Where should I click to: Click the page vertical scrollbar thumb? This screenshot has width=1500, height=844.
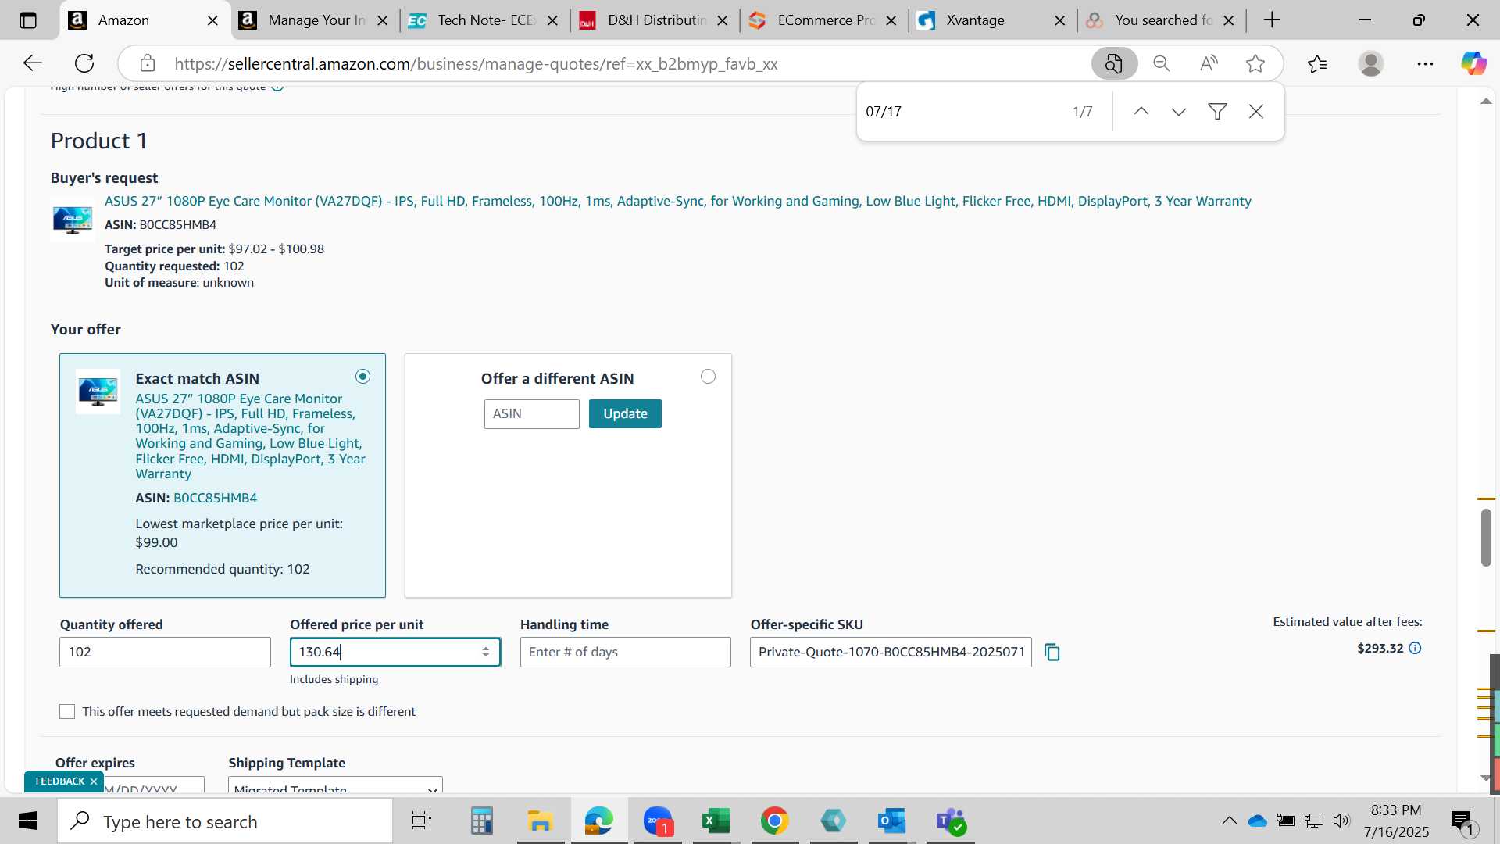[x=1486, y=538]
